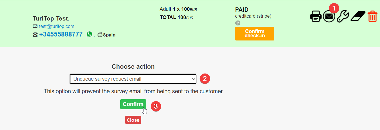380x130 pixels.
Task: Open email actions via the envelope icon
Action: click(329, 17)
